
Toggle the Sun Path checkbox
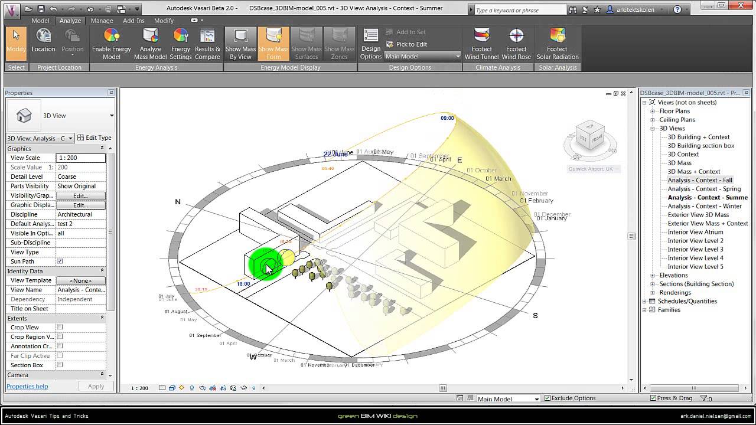coord(60,261)
